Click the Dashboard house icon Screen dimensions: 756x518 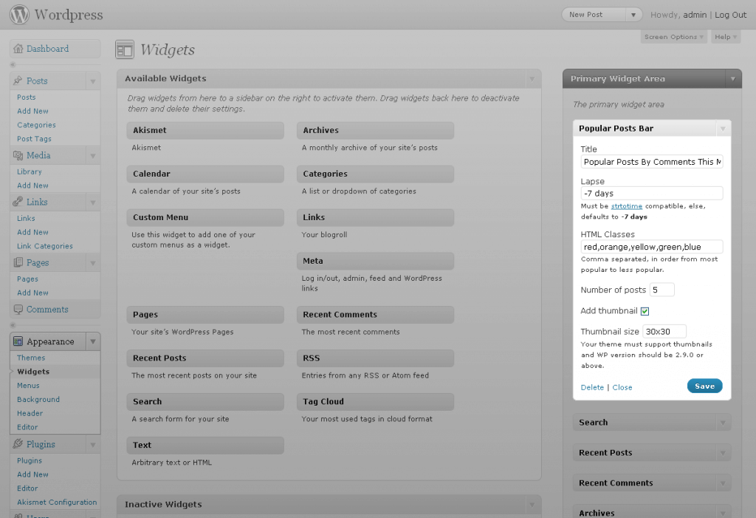click(18, 49)
